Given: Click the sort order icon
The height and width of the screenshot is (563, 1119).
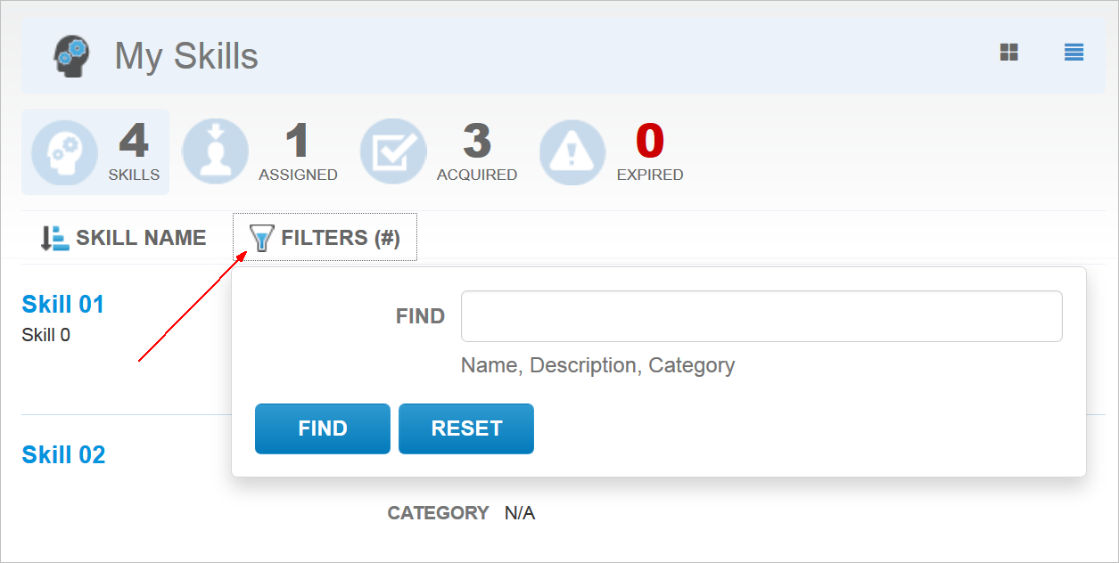Looking at the screenshot, I should [54, 238].
